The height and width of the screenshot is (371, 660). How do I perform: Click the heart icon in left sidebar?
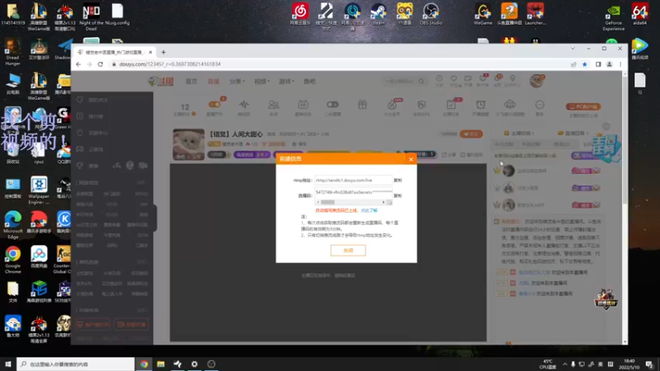(x=80, y=100)
